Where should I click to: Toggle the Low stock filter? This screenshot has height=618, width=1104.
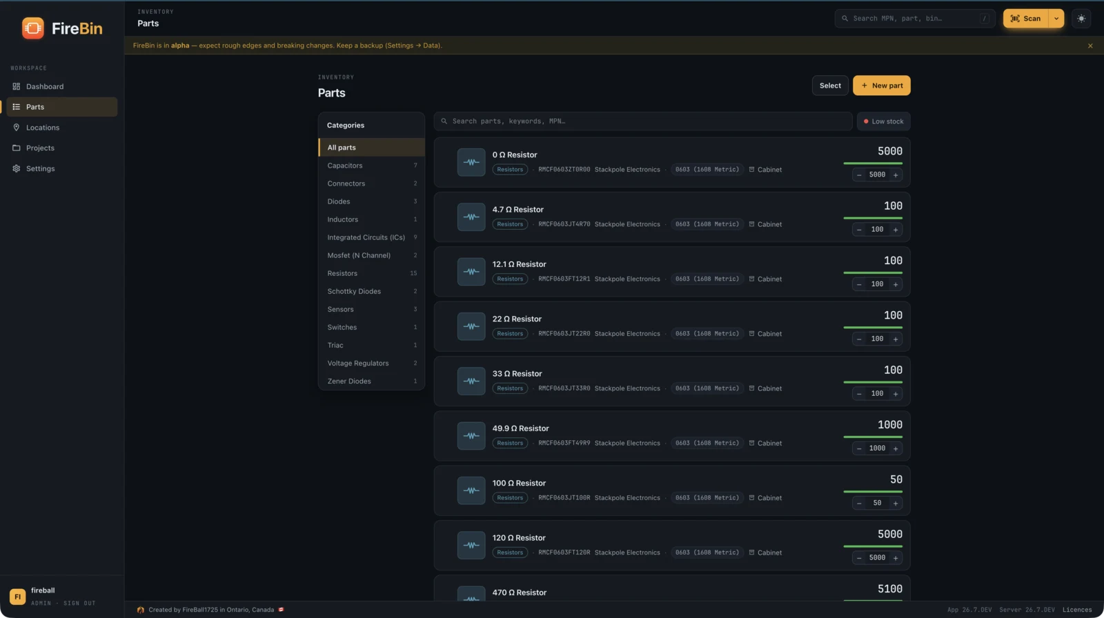point(883,121)
